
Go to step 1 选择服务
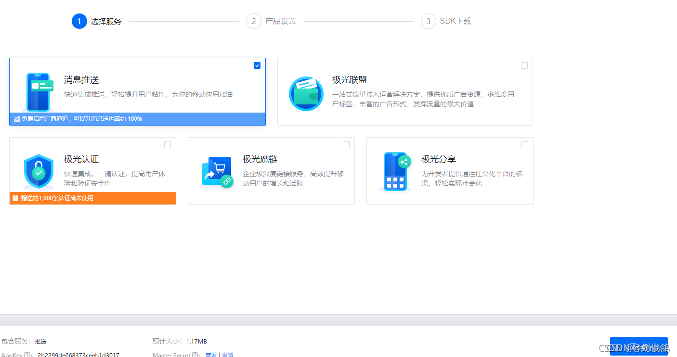[97, 21]
